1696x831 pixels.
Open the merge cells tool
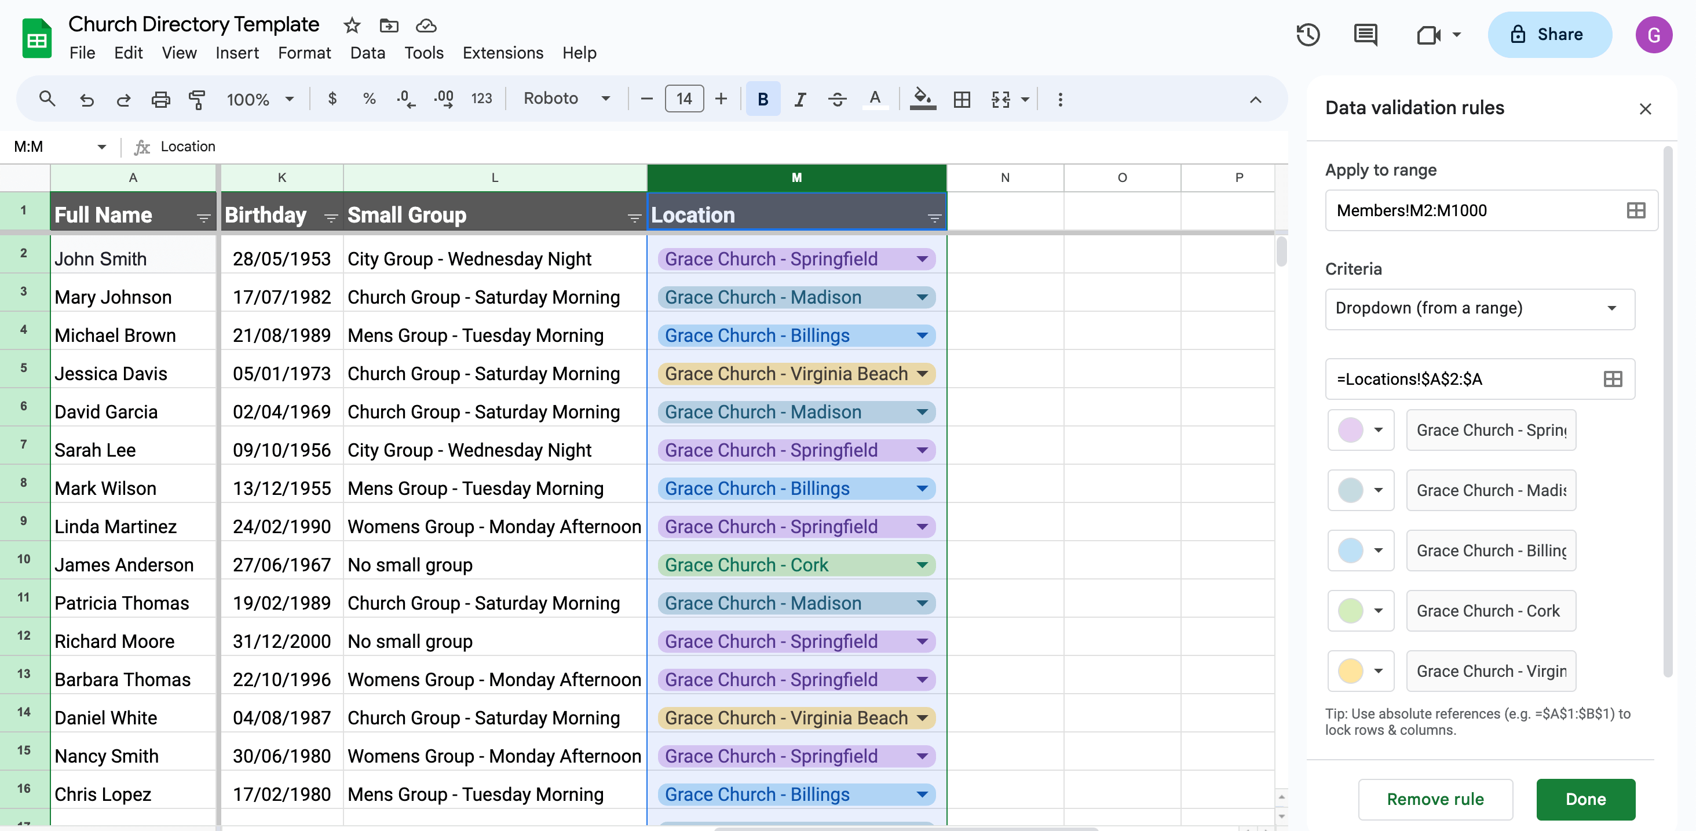click(1001, 100)
